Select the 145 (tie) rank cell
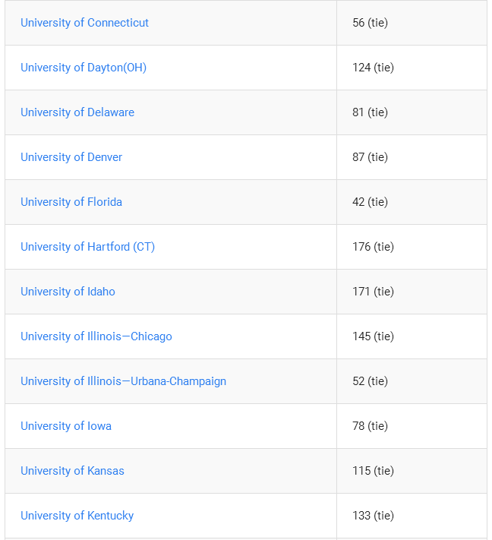The width and height of the screenshot is (492, 540). pyautogui.click(x=412, y=336)
